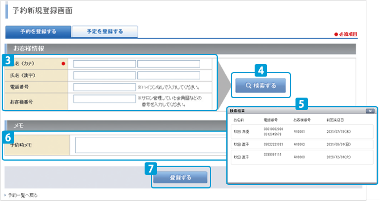This screenshot has height=210, width=380.
Task: Click the 検索する search button
Action: pos(260,85)
